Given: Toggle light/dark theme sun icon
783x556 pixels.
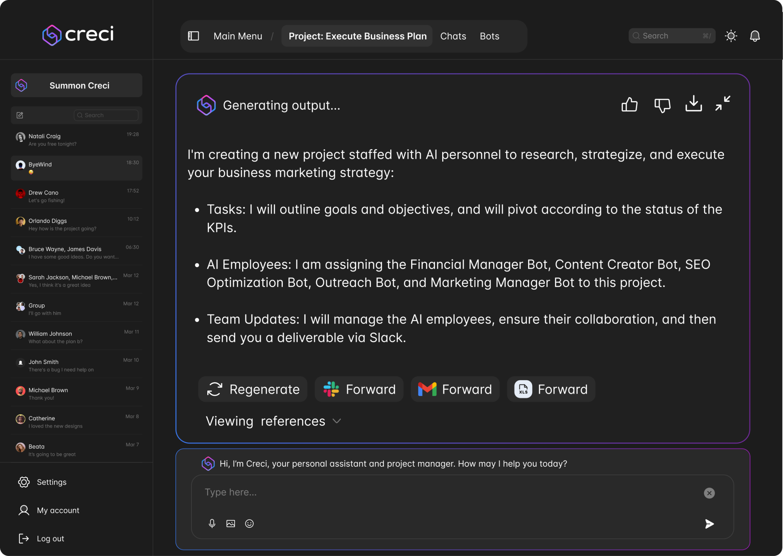Looking at the screenshot, I should point(731,36).
